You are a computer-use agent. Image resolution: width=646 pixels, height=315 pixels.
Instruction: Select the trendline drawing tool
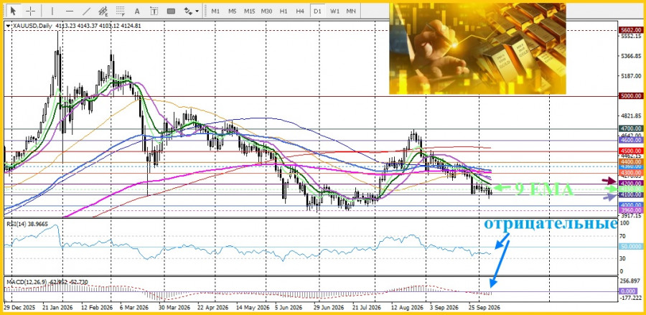point(87,11)
